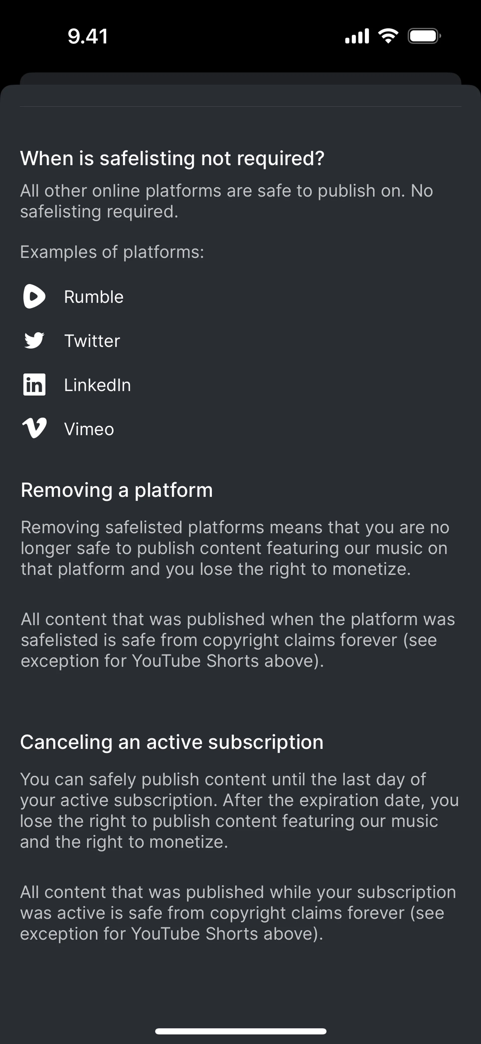Tap the LinkedIn logo icon

coord(34,385)
